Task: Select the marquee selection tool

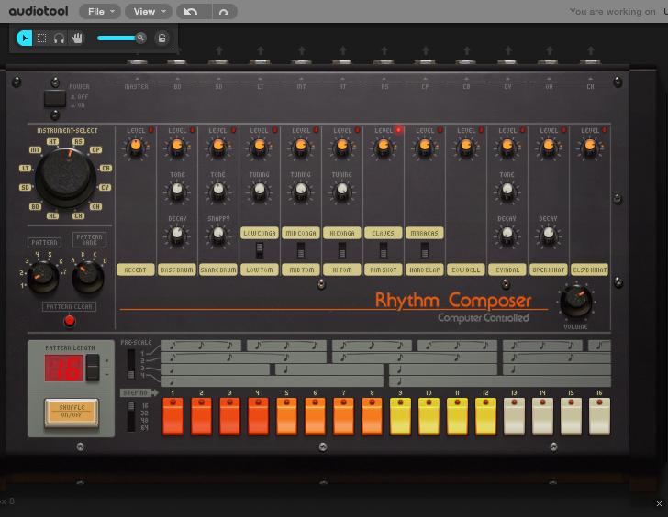Action: (x=42, y=38)
